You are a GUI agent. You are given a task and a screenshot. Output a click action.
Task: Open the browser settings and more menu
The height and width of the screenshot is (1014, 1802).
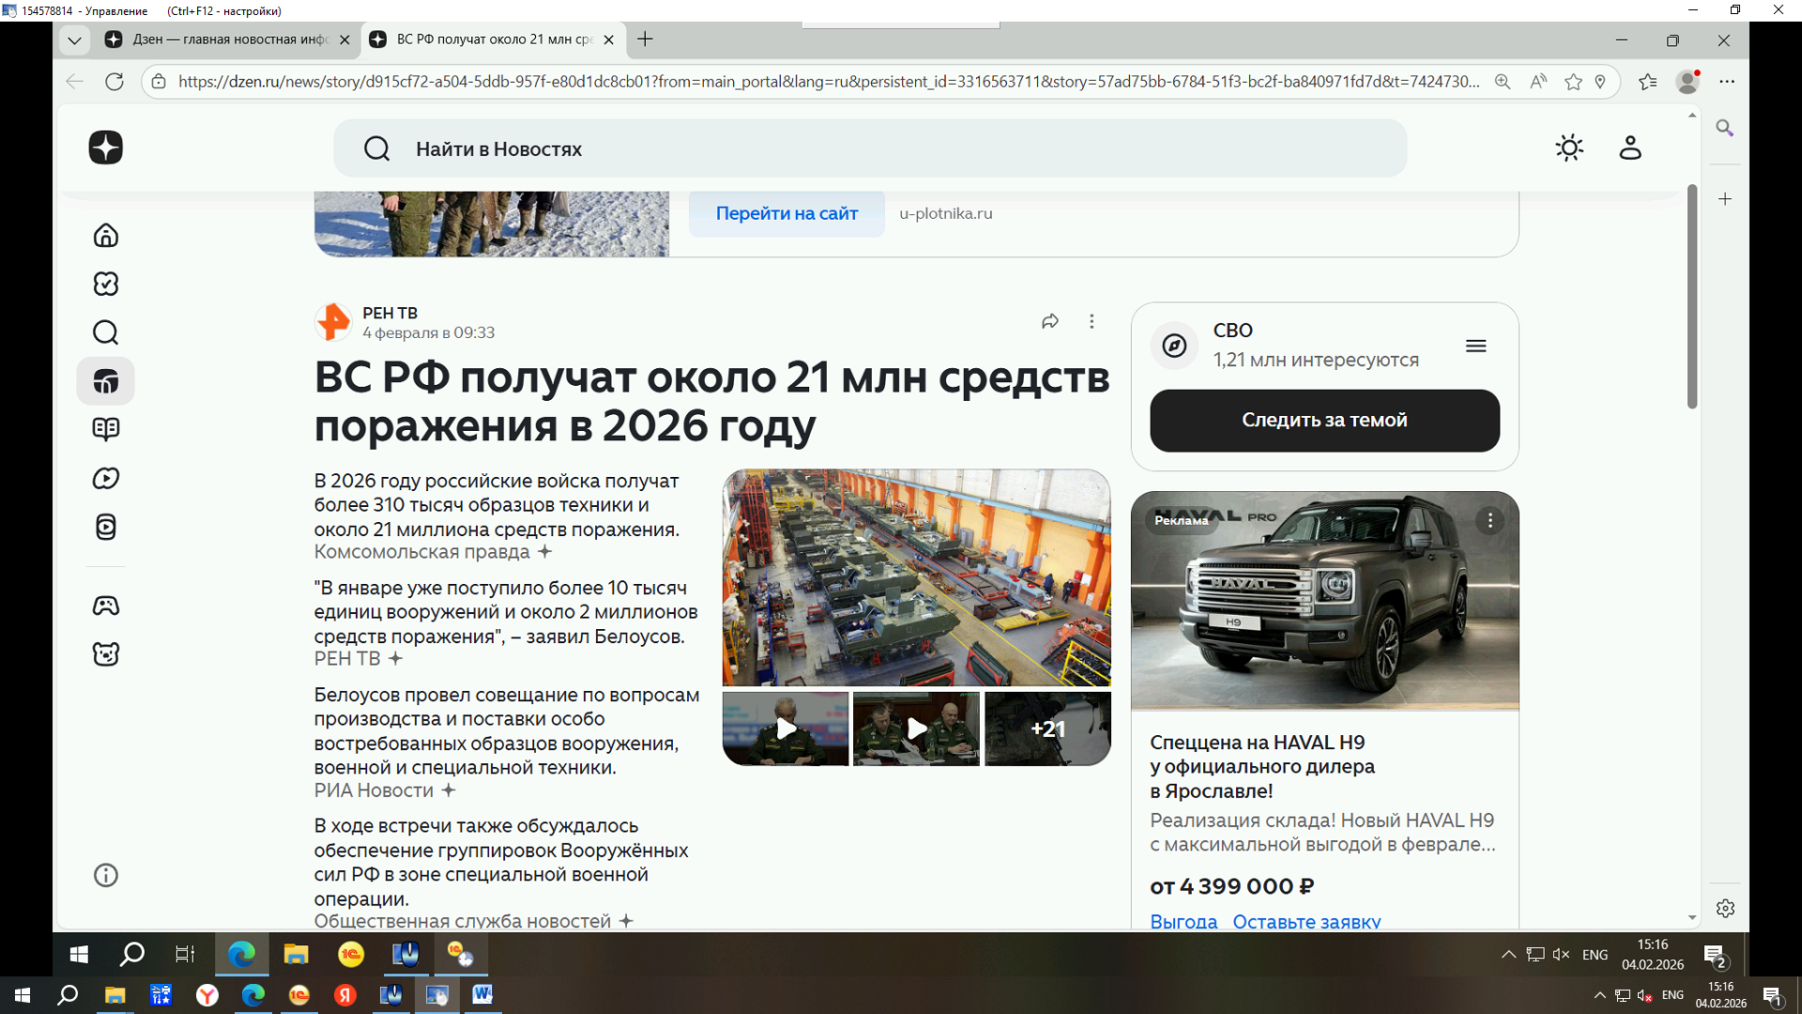[x=1727, y=82]
